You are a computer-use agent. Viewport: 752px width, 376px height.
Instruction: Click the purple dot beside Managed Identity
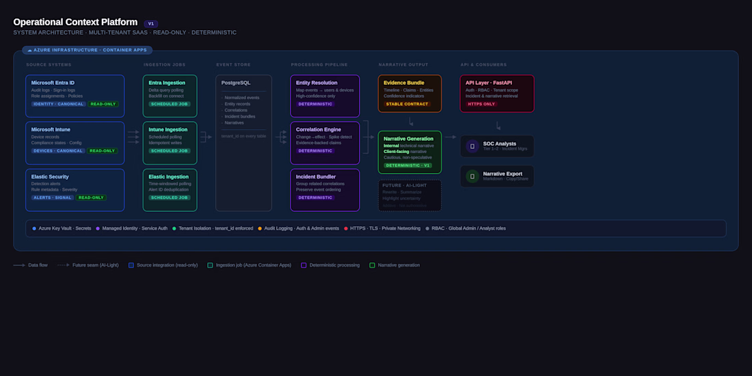98,228
